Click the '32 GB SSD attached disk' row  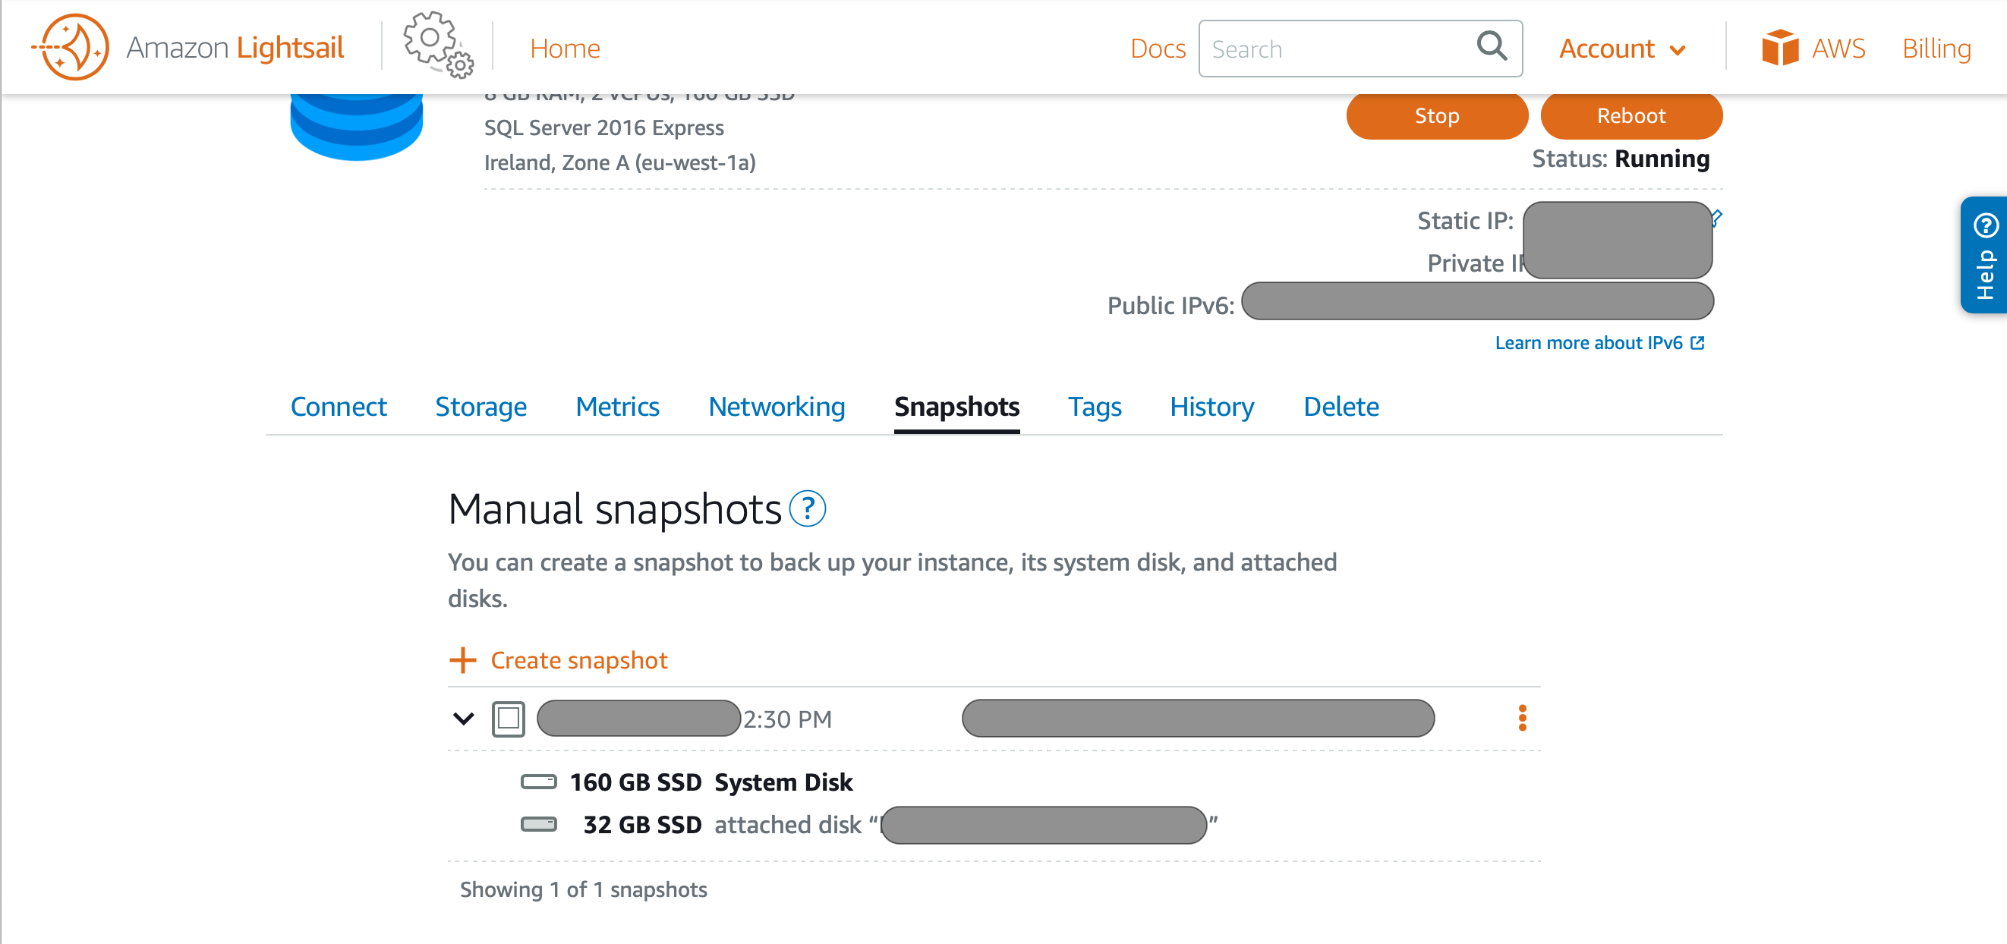(x=868, y=825)
